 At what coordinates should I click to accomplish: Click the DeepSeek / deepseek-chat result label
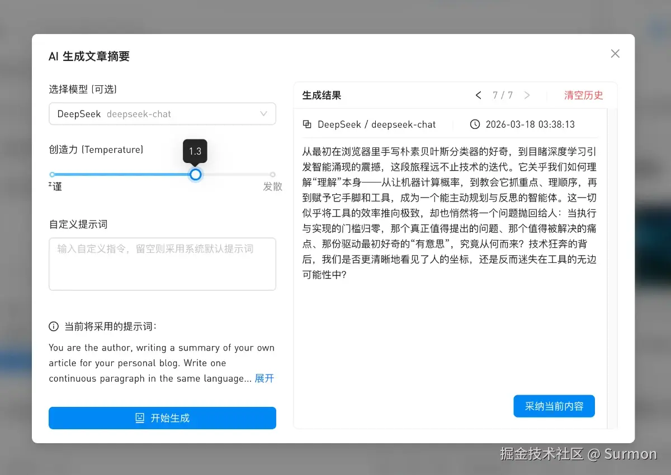tap(376, 124)
